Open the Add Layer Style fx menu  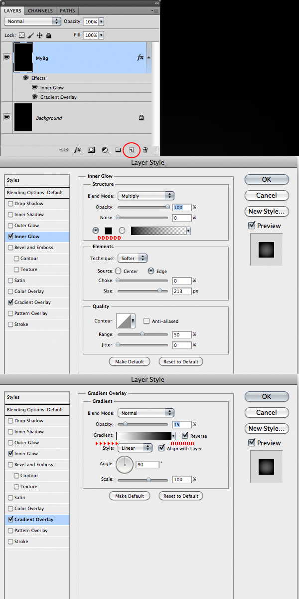pos(78,149)
